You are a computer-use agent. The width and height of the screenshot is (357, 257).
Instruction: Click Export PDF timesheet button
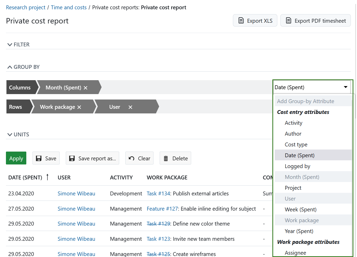315,21
